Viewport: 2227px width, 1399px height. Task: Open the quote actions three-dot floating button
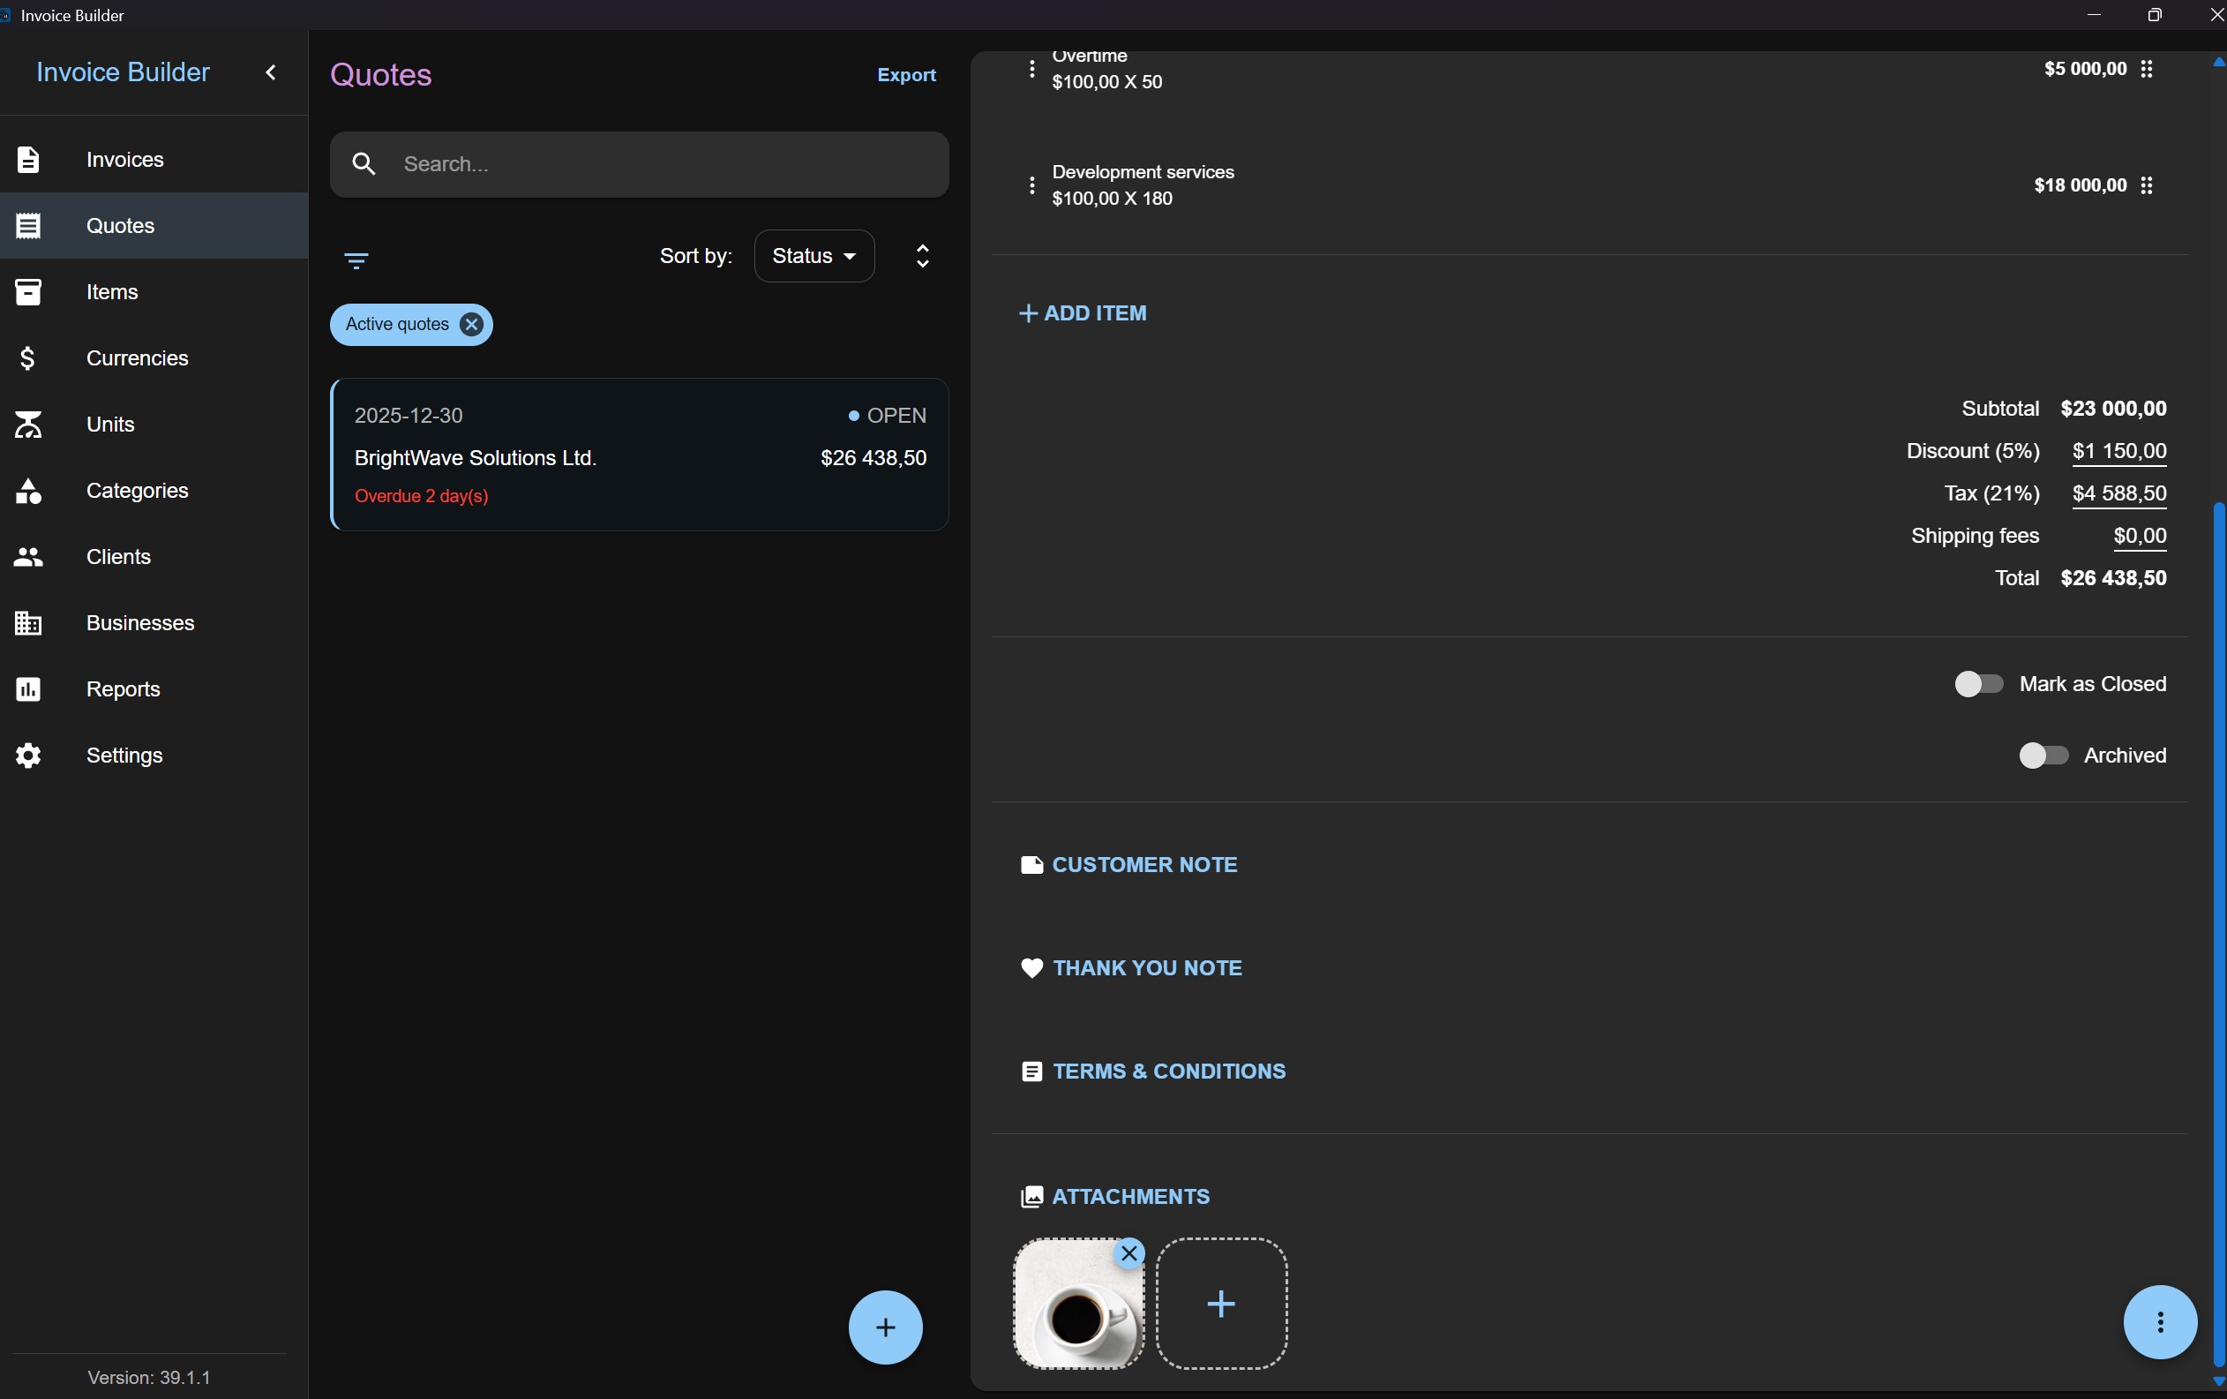(2159, 1322)
